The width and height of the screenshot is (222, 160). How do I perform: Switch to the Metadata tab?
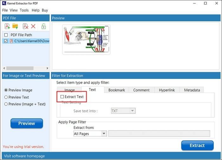[192, 90]
